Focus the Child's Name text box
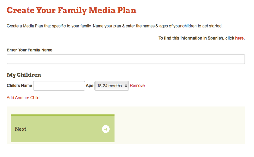The width and height of the screenshot is (254, 157). coord(59,86)
